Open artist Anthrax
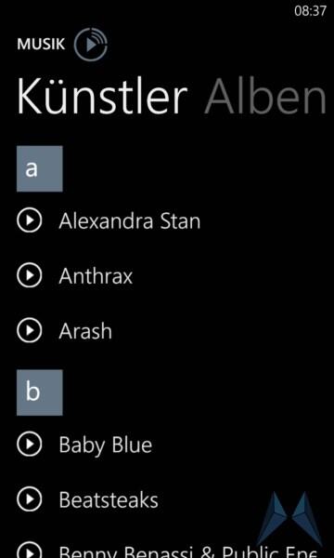This screenshot has height=558, width=334. [96, 276]
